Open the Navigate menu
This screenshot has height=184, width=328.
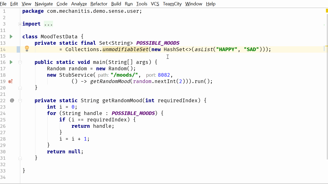[44, 4]
